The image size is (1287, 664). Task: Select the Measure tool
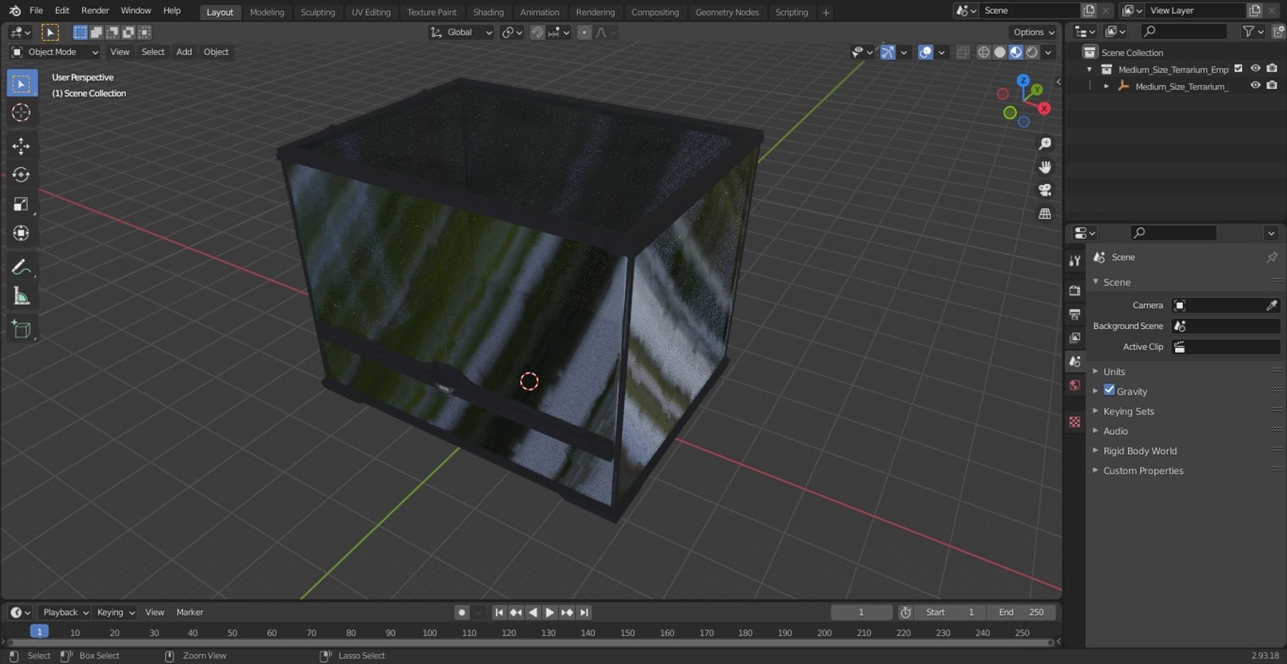click(21, 295)
